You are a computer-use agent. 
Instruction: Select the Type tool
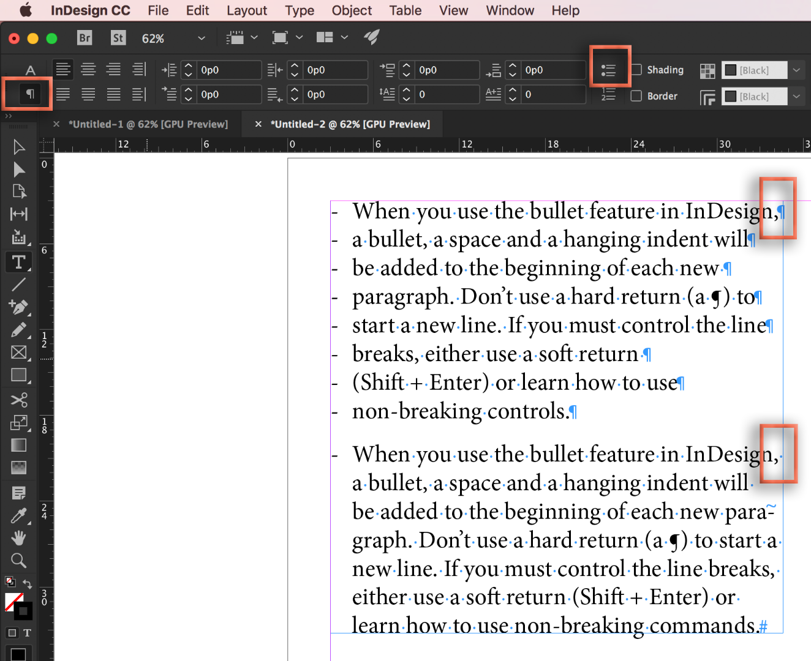(19, 262)
